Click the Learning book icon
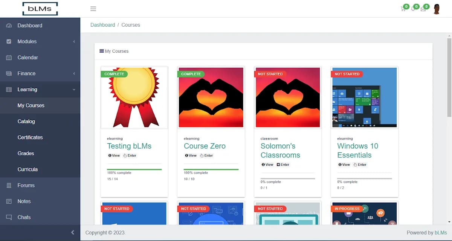The width and height of the screenshot is (452, 241). coord(9,89)
